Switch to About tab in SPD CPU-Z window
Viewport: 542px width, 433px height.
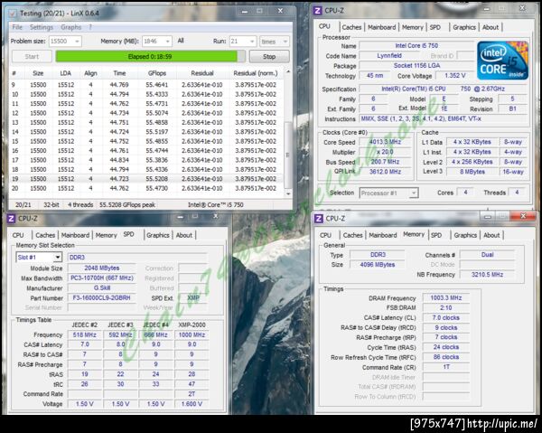tap(184, 235)
